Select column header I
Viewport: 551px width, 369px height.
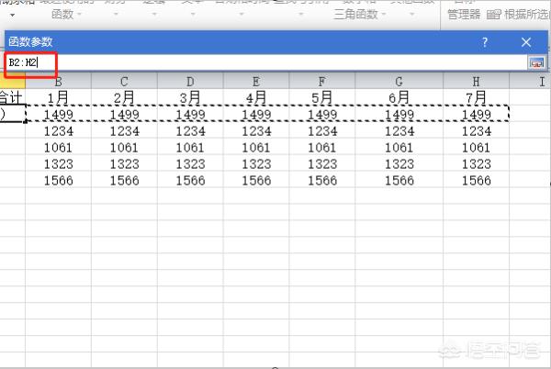coord(531,82)
